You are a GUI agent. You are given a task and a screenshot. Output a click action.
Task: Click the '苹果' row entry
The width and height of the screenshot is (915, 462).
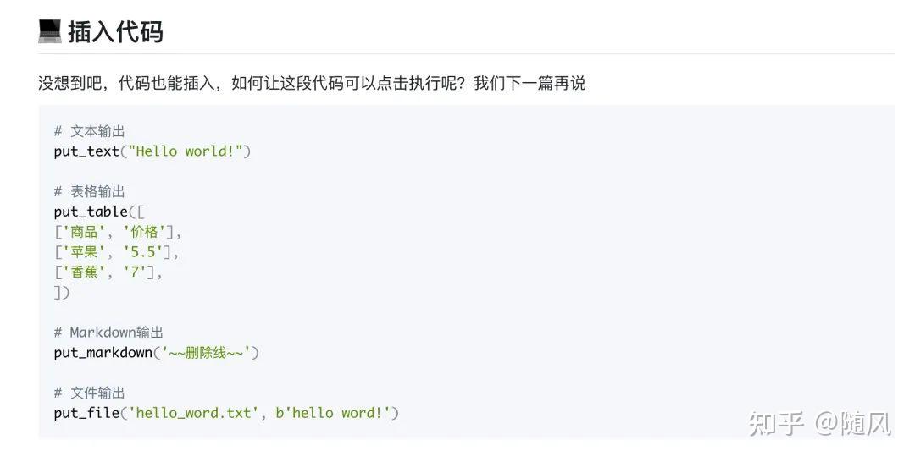click(x=83, y=252)
